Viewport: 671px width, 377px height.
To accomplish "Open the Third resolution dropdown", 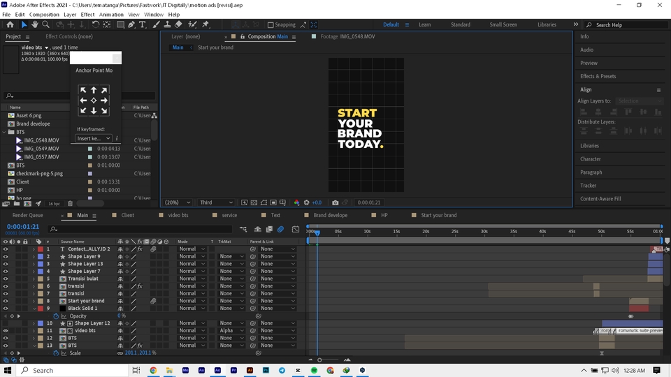I will tap(216, 202).
